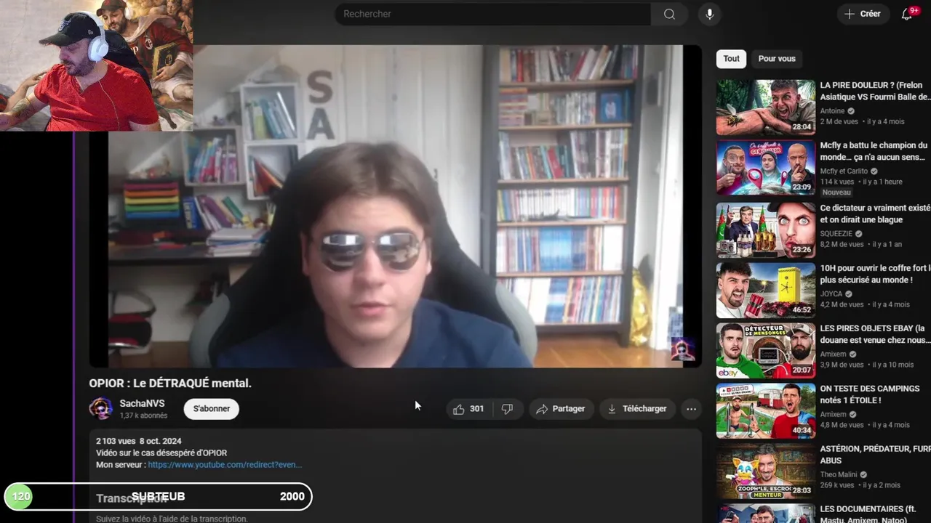The image size is (931, 523).
Task: Click the video title 'OPIOR : Le DÉTRAQUÉ mental.'
Action: pos(170,383)
